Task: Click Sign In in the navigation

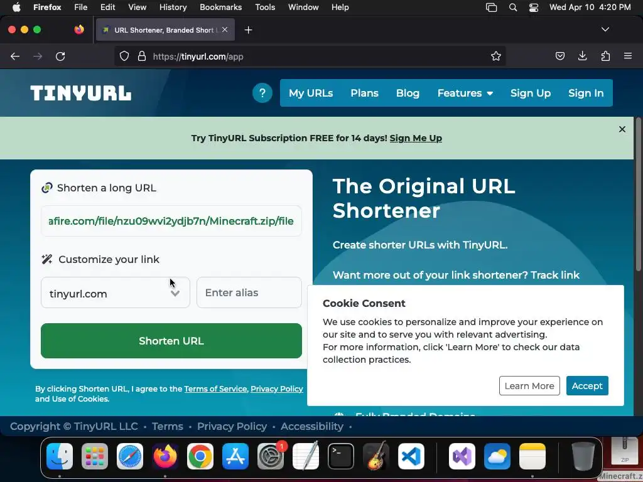Action: point(586,93)
